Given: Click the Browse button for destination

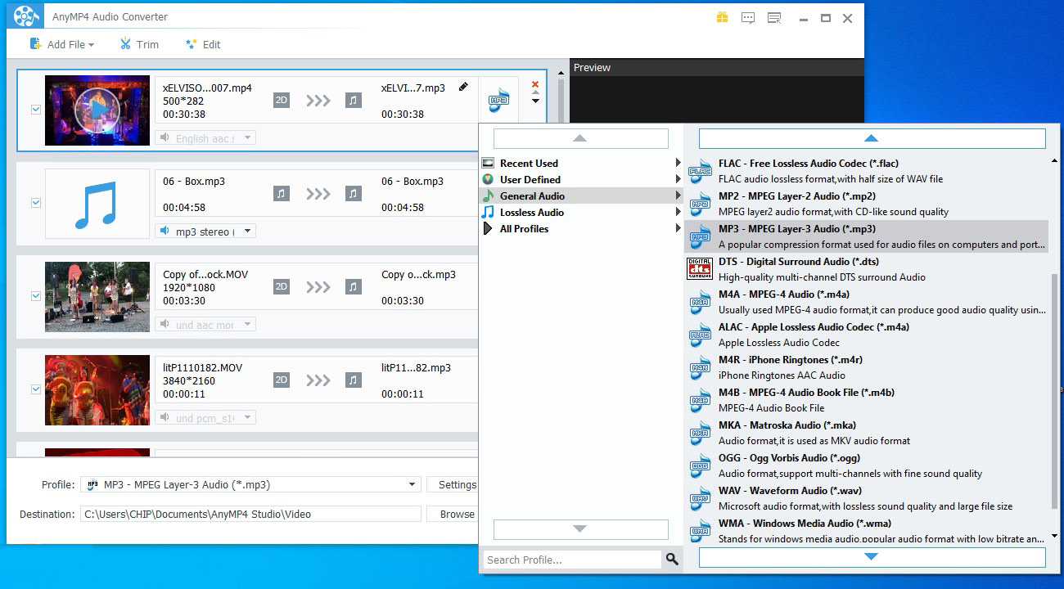Looking at the screenshot, I should tap(453, 514).
